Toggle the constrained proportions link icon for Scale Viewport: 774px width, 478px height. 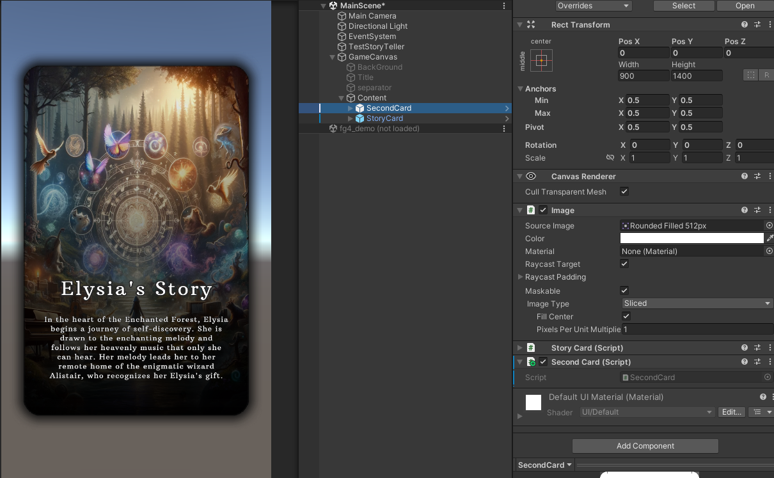[610, 158]
